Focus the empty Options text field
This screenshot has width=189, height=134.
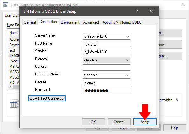107,67
